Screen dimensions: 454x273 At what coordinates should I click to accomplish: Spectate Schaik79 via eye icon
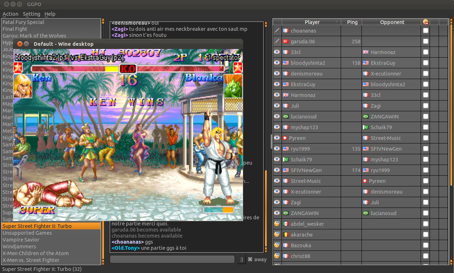click(277, 160)
